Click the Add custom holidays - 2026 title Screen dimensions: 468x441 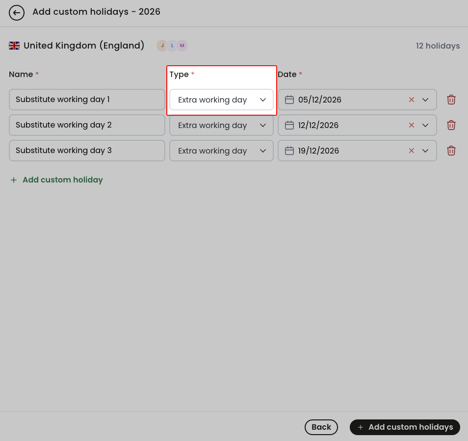[97, 12]
